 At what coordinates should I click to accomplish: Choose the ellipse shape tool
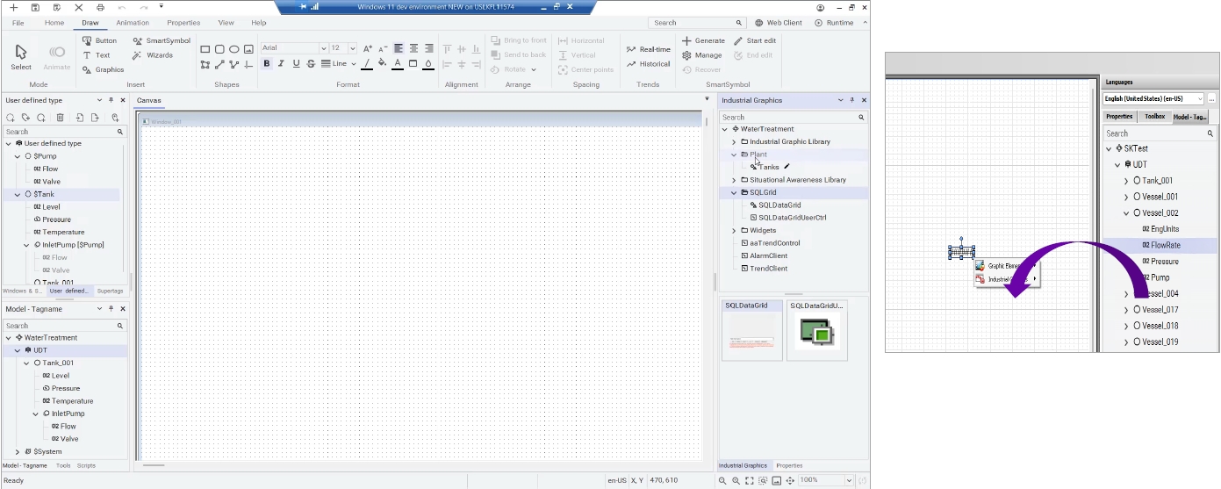[234, 49]
